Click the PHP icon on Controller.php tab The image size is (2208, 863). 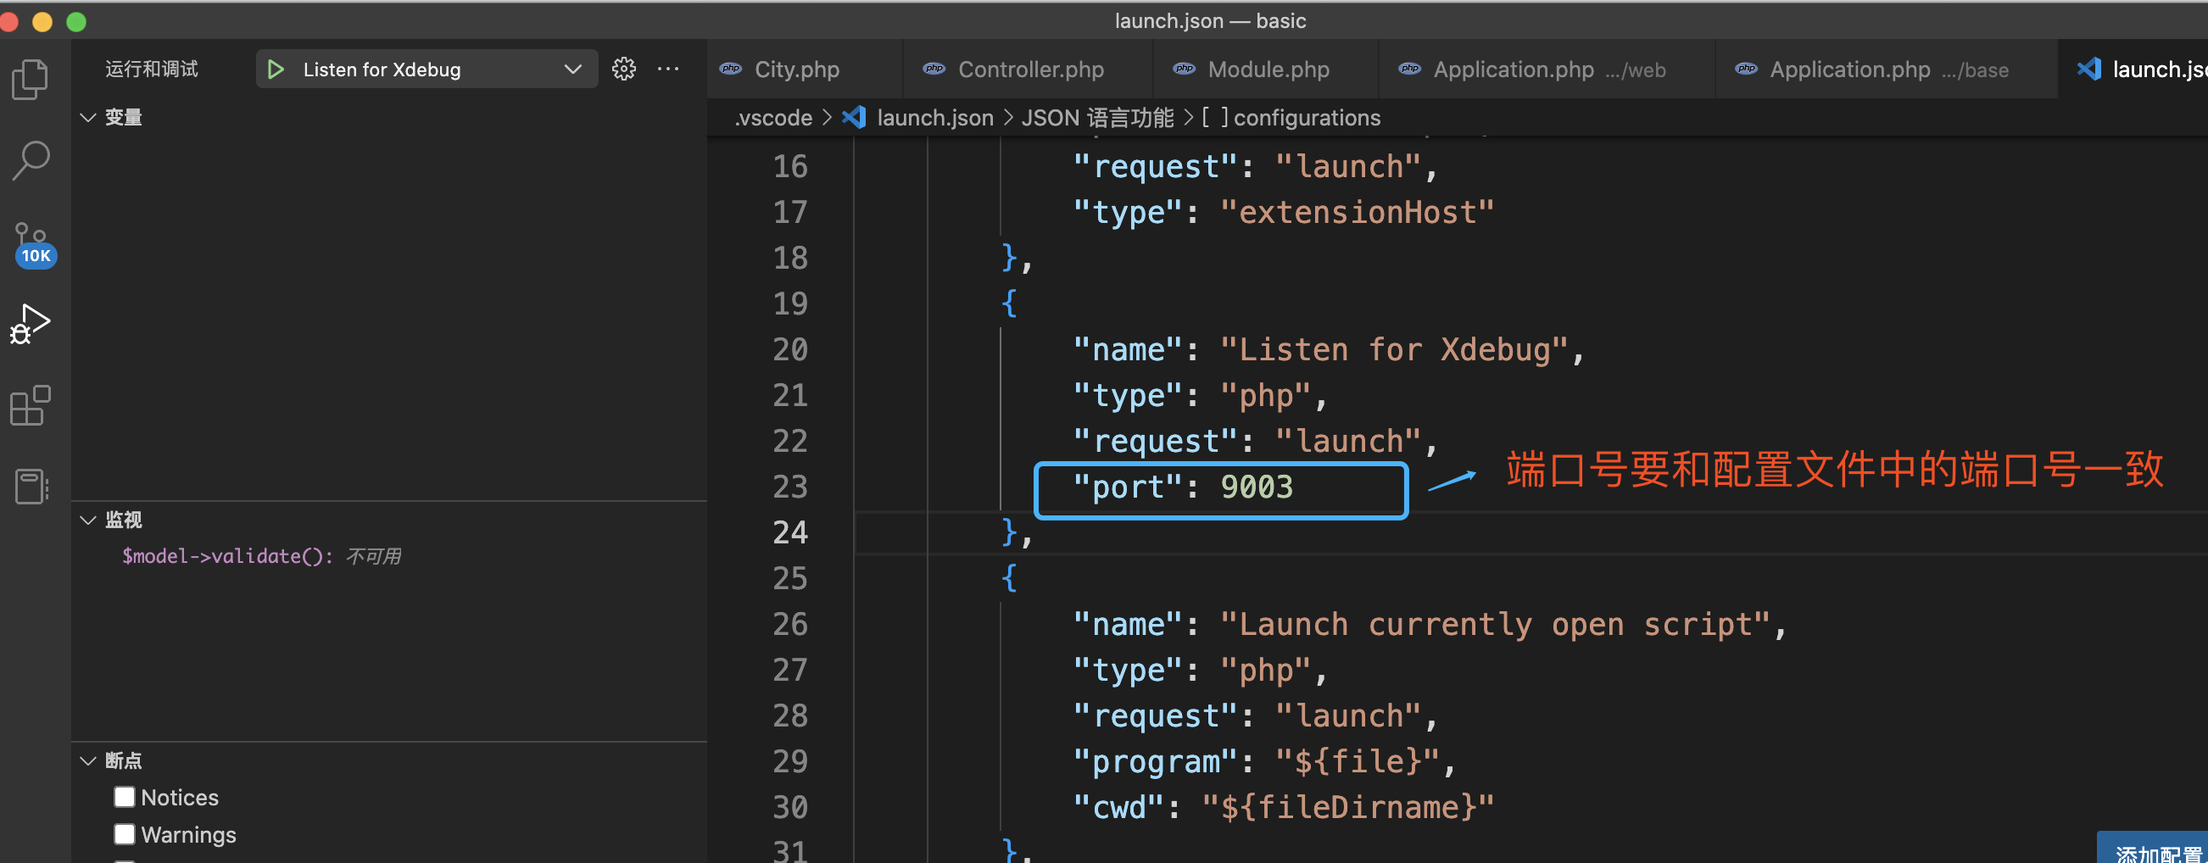934,70
